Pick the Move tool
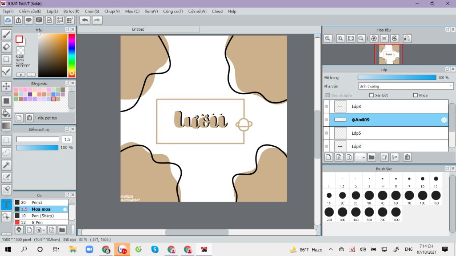 [6, 86]
